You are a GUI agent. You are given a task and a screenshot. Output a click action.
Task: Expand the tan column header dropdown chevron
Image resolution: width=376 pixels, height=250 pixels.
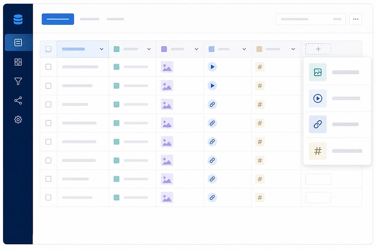click(293, 49)
